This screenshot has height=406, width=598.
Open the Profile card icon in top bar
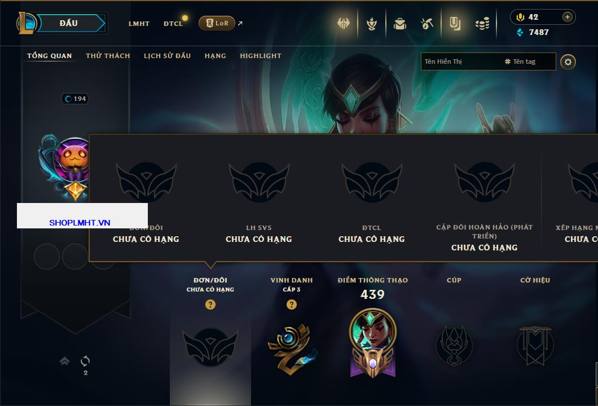tap(455, 24)
